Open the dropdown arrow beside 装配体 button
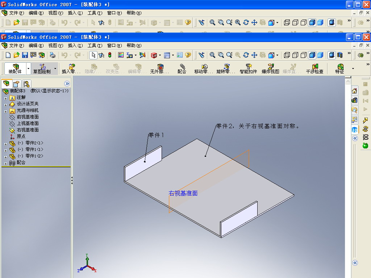Viewport: 371px width, 278px height. (x=28, y=68)
